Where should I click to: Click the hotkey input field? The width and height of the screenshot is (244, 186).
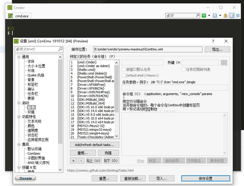click(200, 62)
